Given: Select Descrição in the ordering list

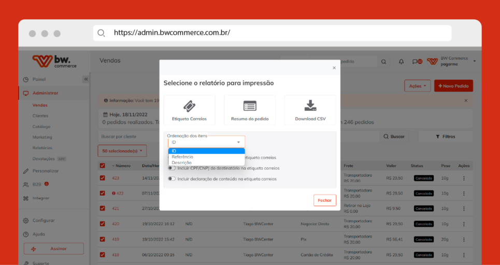Looking at the screenshot, I should [207, 163].
